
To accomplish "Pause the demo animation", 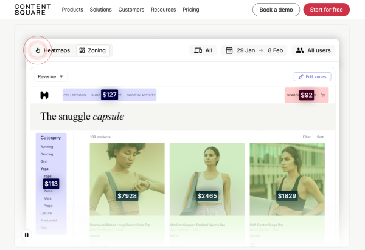I will click(27, 235).
